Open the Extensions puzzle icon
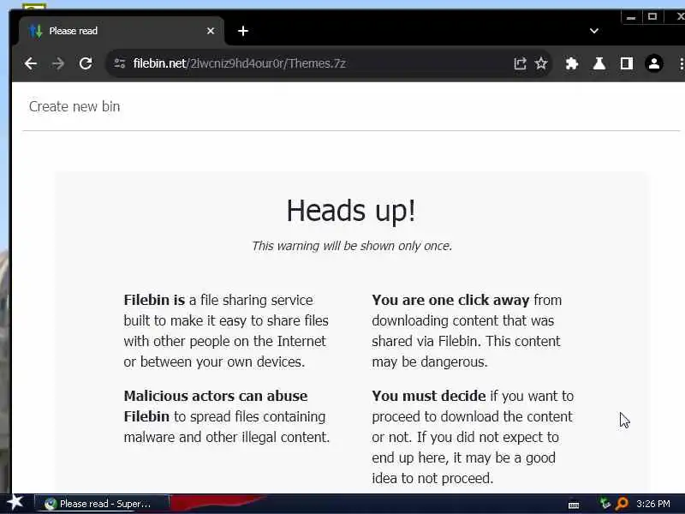Screen dimensions: 685x514 [572, 63]
